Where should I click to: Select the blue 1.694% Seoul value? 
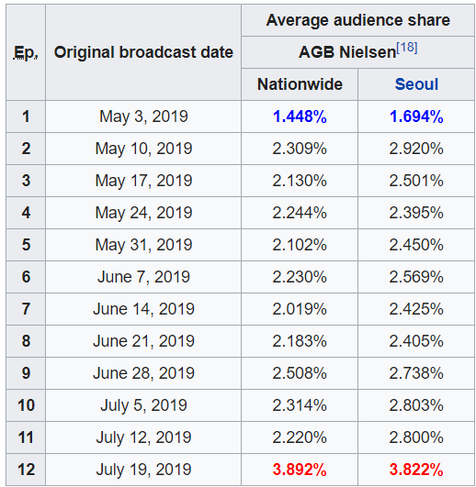coord(416,116)
